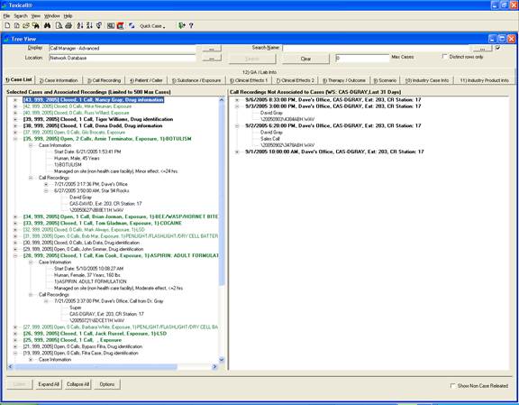The width and height of the screenshot is (519, 405).
Task: Collapse the Call Recordings node under case 35
Action: point(31,178)
